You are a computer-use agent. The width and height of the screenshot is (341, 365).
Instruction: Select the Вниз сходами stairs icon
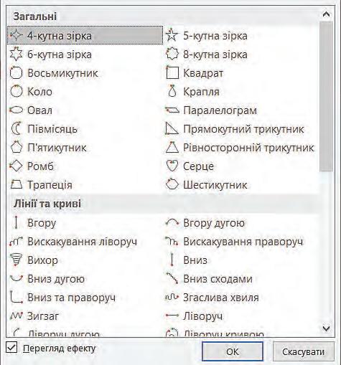(x=172, y=278)
